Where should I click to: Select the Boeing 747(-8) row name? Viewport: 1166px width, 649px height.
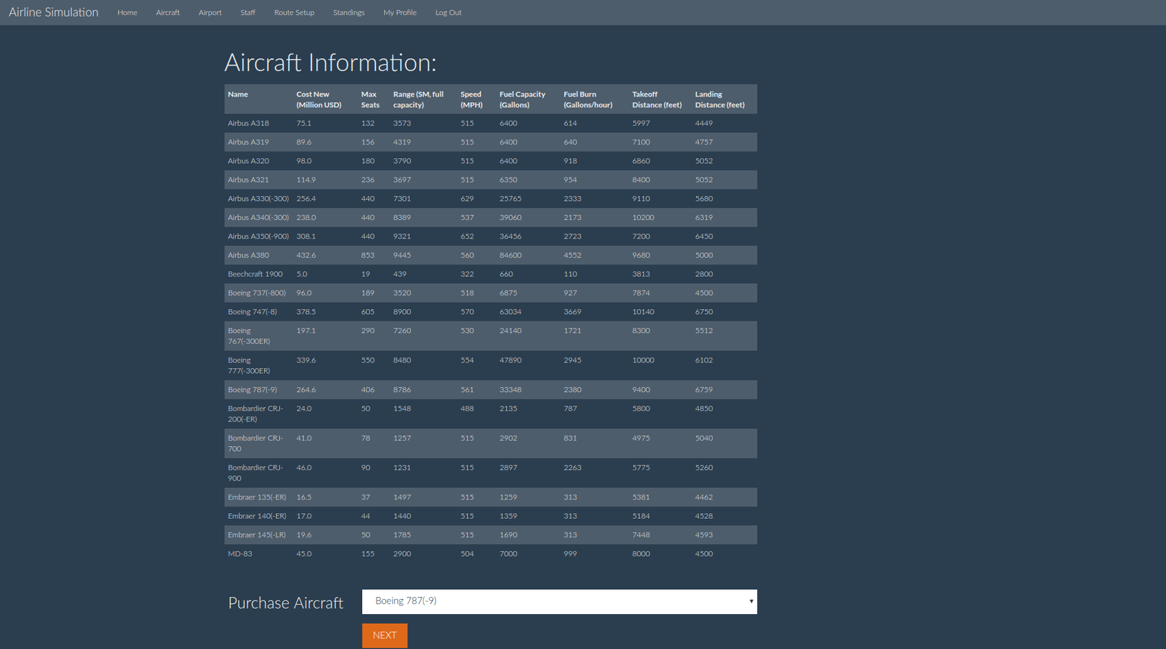click(252, 312)
